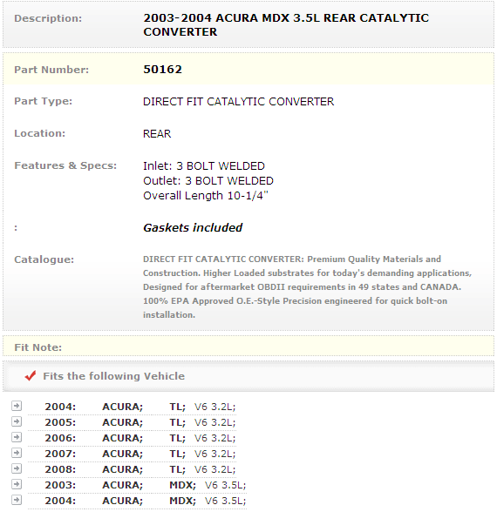
Task: Click the Fits the following Vehicle header
Action: pos(114,376)
